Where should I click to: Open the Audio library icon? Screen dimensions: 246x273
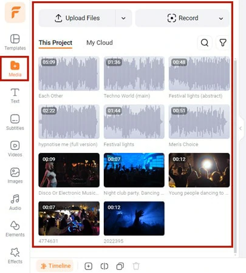[x=15, y=199]
